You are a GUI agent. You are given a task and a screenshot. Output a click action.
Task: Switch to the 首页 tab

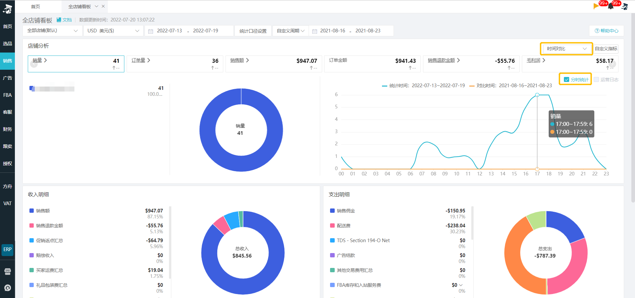point(35,7)
